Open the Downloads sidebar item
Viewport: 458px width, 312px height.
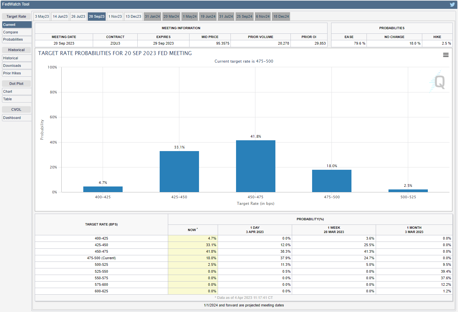click(17, 66)
